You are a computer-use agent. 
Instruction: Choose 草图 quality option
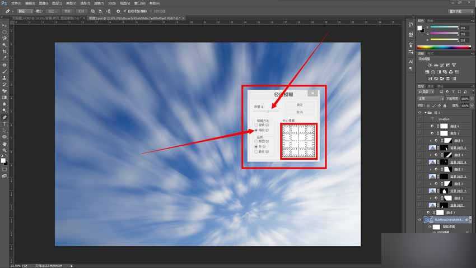pos(256,141)
